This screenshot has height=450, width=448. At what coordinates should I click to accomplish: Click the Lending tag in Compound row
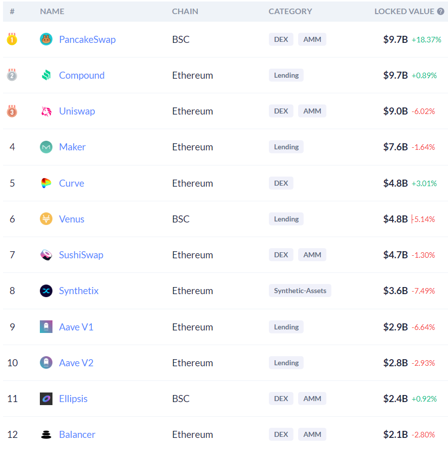(286, 75)
